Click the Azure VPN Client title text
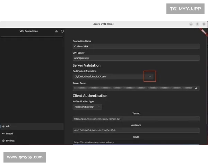 tap(103, 24)
